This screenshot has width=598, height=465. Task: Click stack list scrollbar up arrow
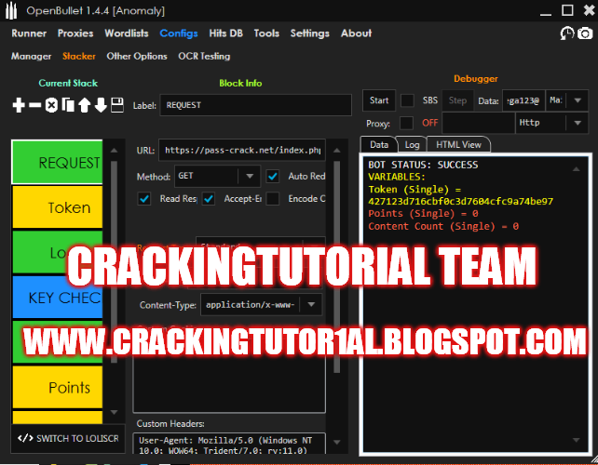coord(114,151)
